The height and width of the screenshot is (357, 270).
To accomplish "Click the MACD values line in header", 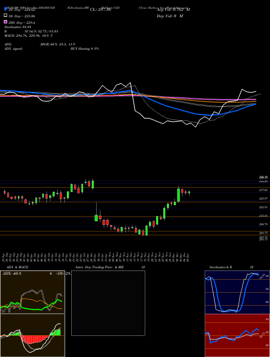I will point(29,36).
